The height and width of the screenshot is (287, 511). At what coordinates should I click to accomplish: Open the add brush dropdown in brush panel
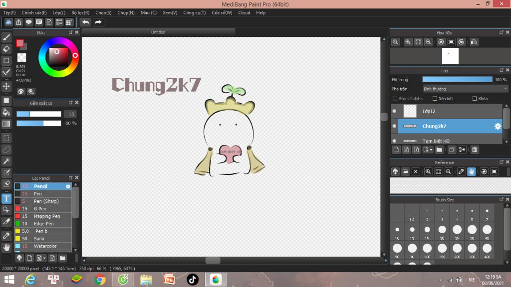(x=44, y=259)
